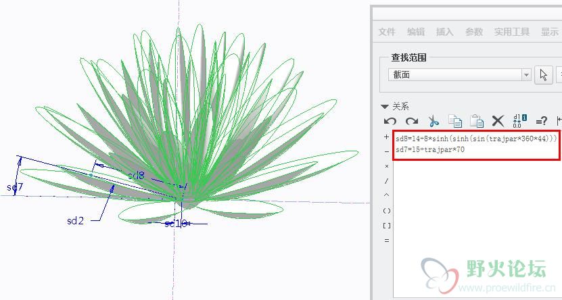Insert parentheses into relations
Image resolution: width=562 pixels, height=300 pixels.
tap(386, 211)
